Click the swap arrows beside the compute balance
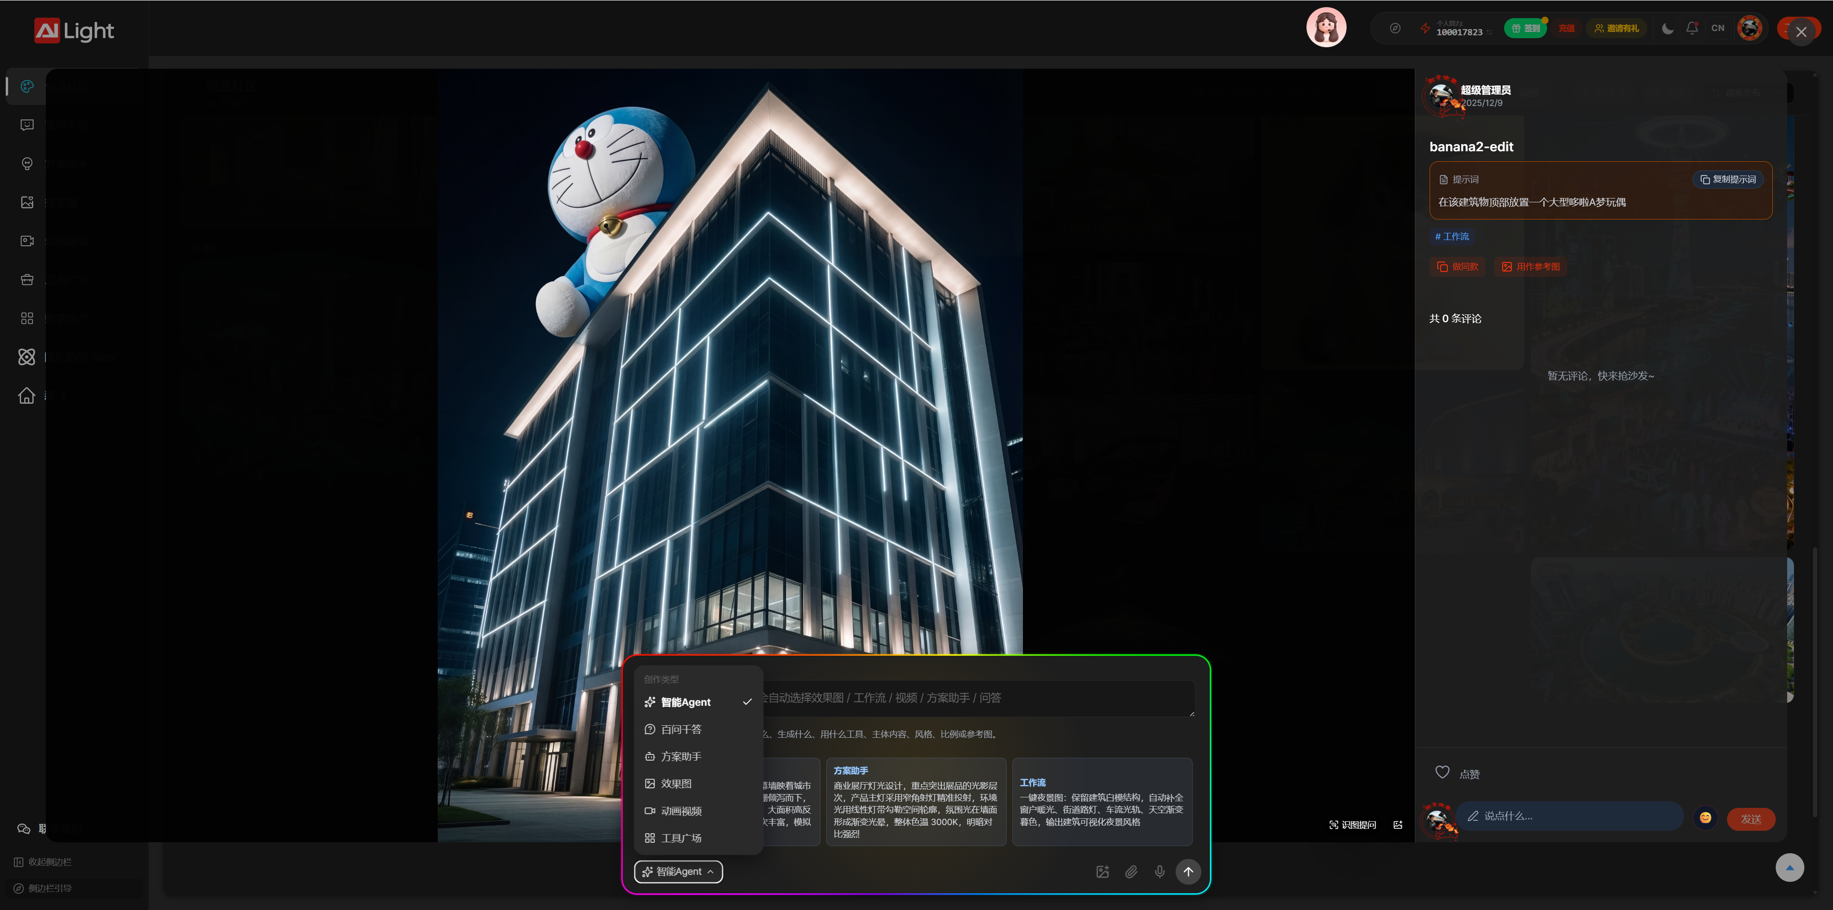 pyautogui.click(x=1489, y=32)
